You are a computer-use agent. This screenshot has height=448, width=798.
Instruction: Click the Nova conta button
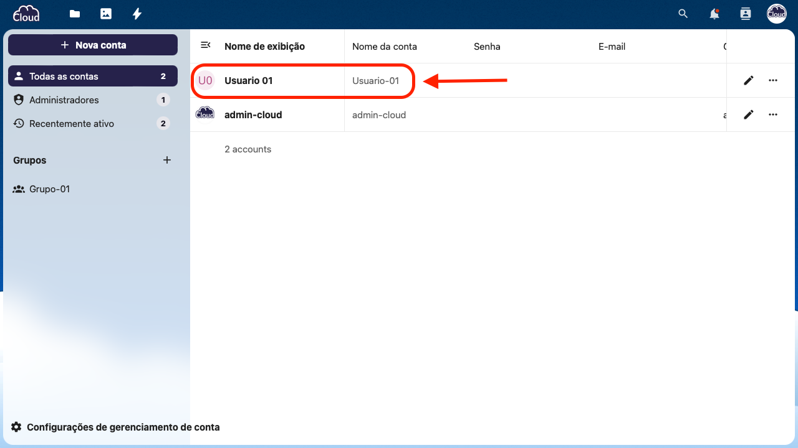pos(93,45)
